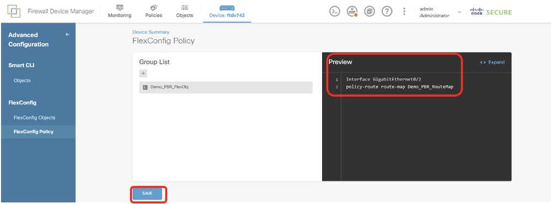Click the Firewall Device Manager title text
The image size is (551, 204).
pyautogui.click(x=61, y=11)
